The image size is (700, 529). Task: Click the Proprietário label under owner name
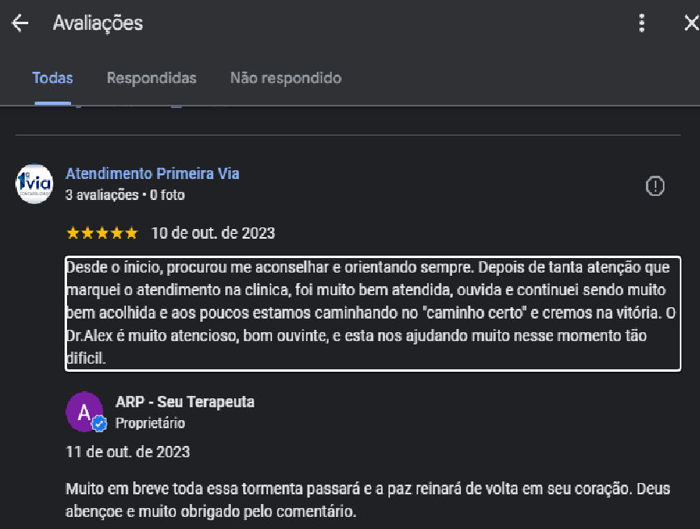click(x=150, y=423)
